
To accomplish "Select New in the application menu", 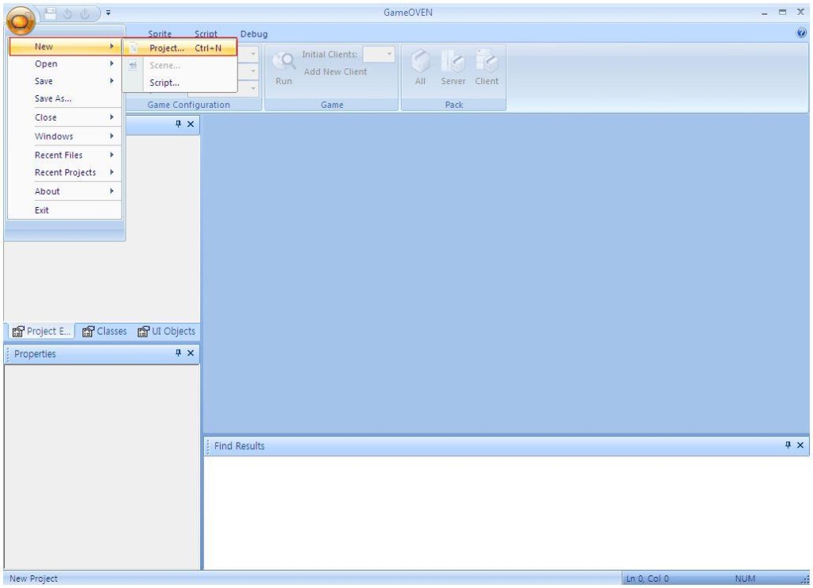I will [65, 47].
